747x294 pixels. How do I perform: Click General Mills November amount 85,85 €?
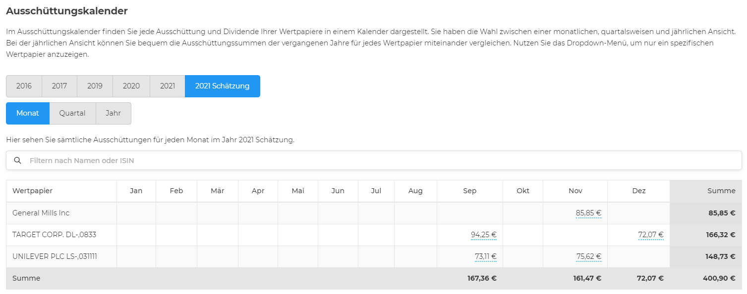588,213
